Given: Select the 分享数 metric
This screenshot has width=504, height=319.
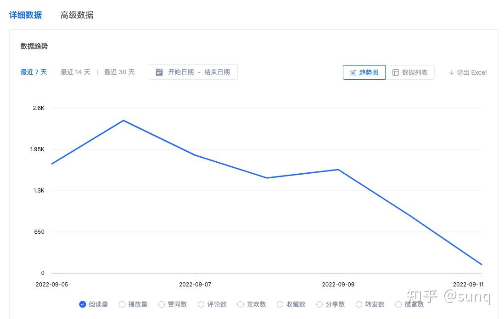Looking at the screenshot, I should pyautogui.click(x=319, y=304).
